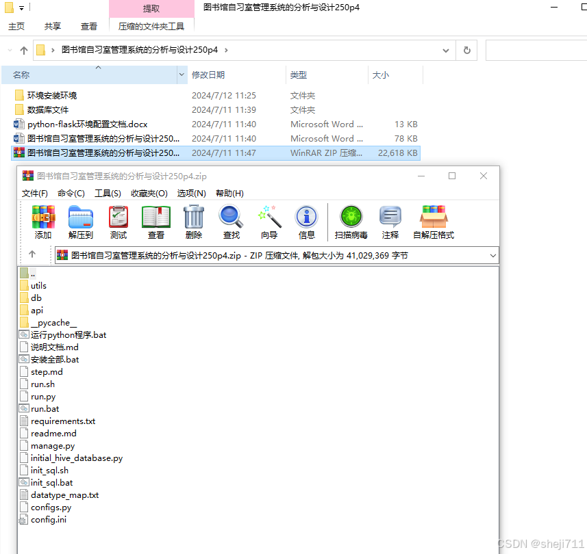
Task: Open the 名称 column filter arrow
Action: (x=180, y=75)
